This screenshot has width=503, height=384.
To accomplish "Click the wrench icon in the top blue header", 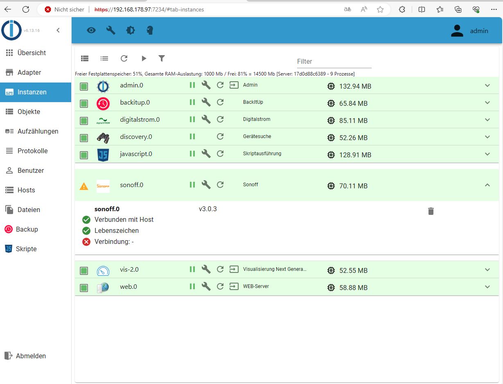I will (111, 30).
